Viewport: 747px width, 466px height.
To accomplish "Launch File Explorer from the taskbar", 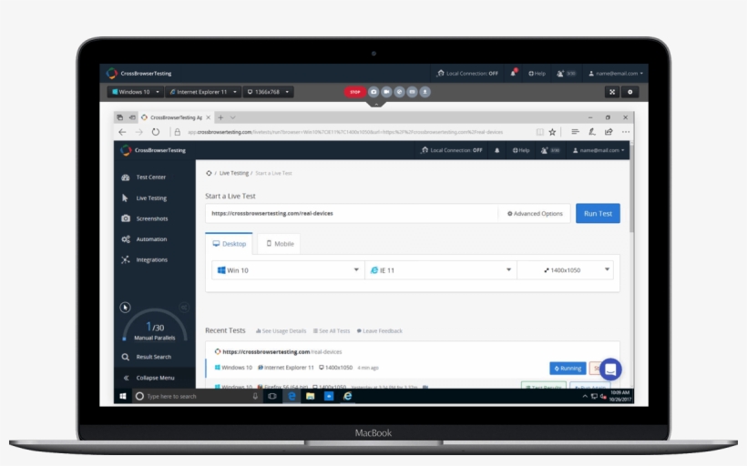I will click(x=310, y=396).
